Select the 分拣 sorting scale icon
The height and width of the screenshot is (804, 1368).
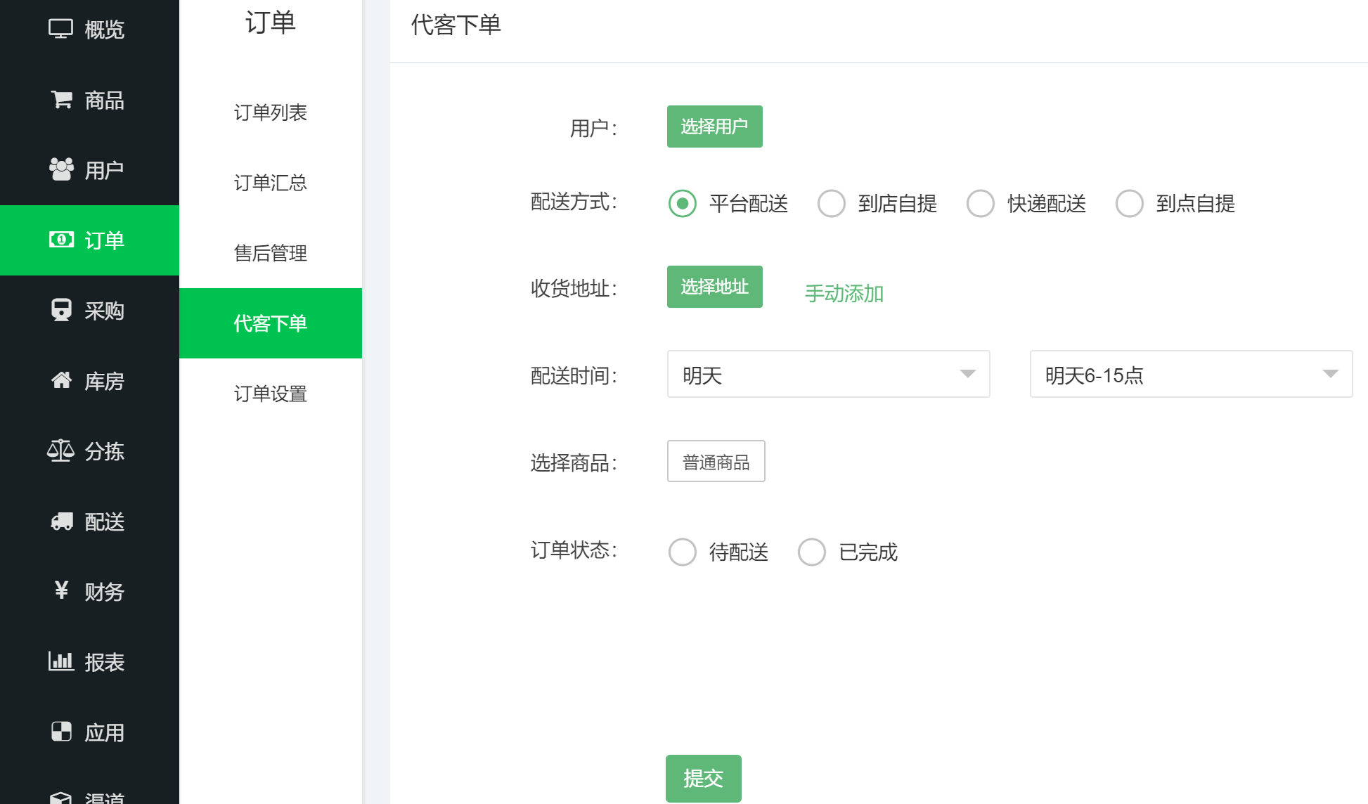click(x=60, y=451)
